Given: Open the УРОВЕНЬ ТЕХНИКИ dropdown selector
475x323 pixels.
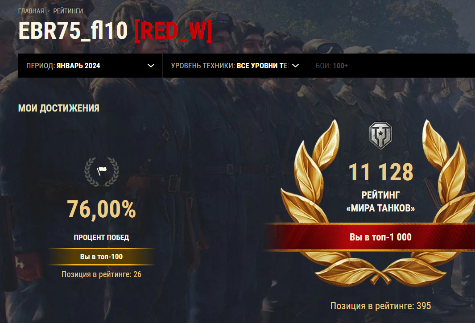Looking at the screenshot, I should point(235,66).
